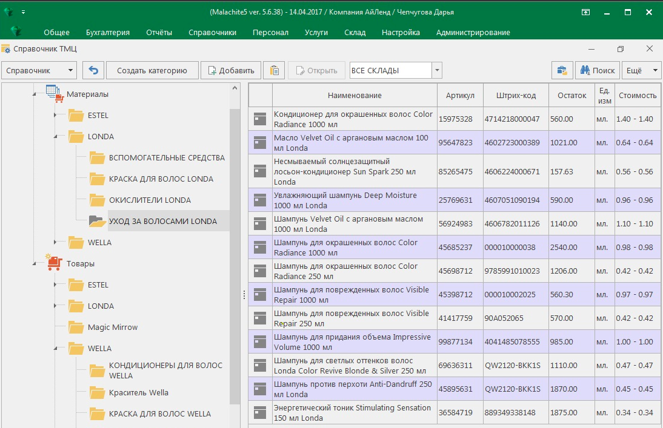Click the row icon for Масло Velvet Oil
The height and width of the screenshot is (428, 663).
click(x=260, y=143)
